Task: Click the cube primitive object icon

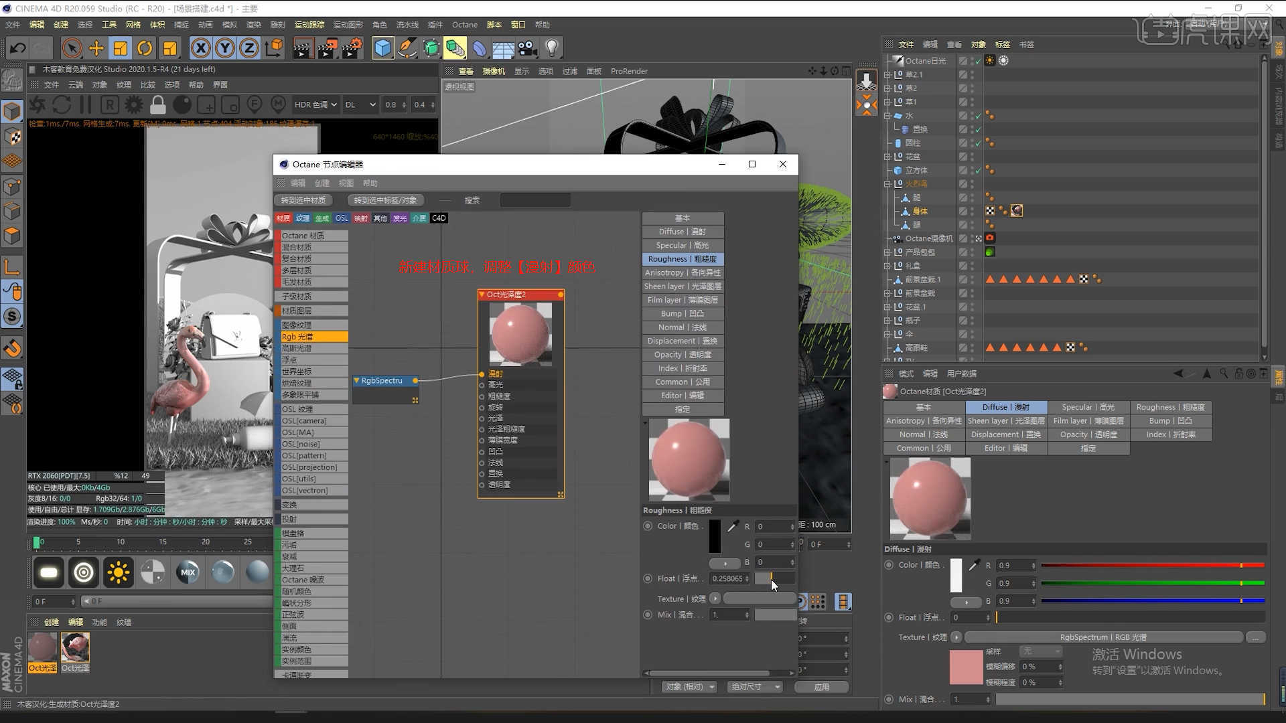Action: point(382,48)
